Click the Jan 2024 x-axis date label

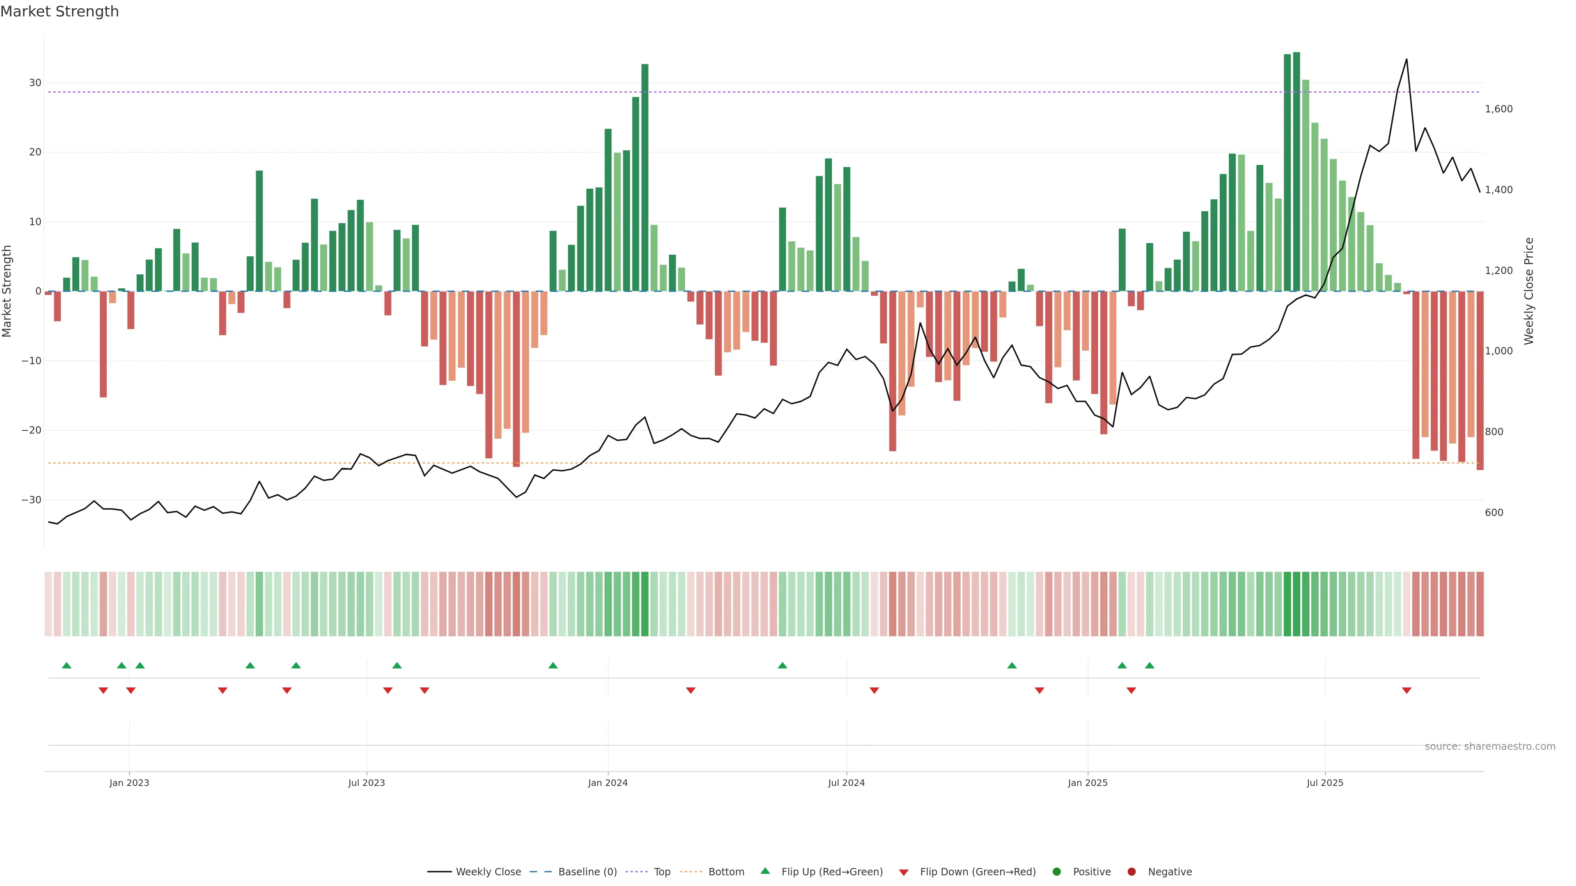coord(607,783)
